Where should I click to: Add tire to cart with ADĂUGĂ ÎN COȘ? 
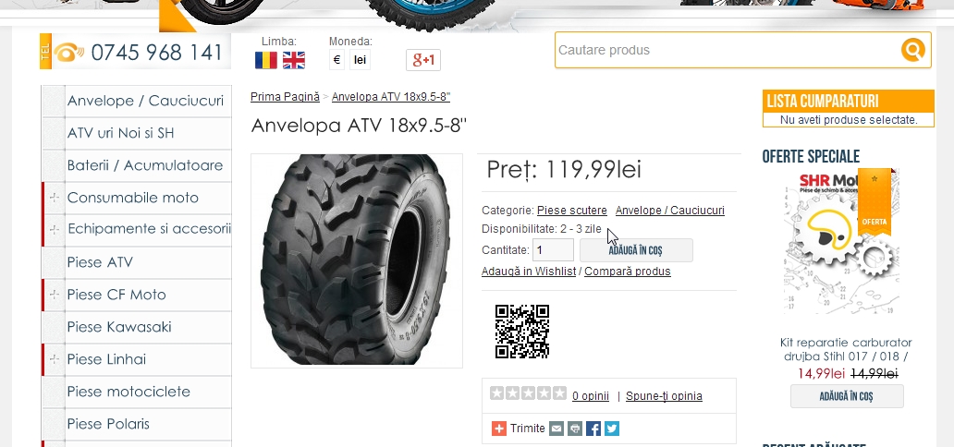point(636,250)
